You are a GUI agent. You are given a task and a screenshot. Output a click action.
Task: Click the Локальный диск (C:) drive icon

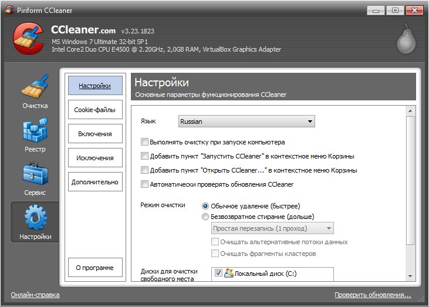228,273
